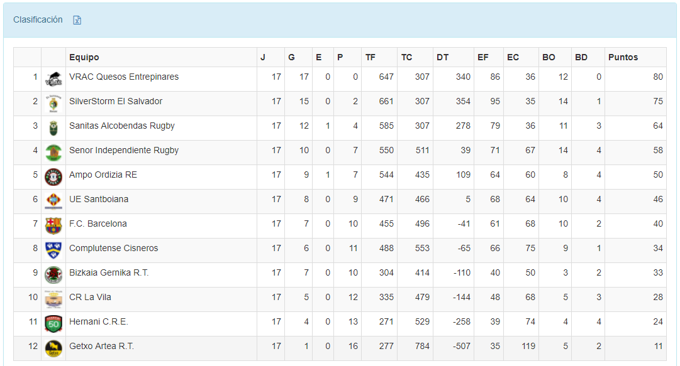Click the Complutense Cisneros shield logo
This screenshot has height=366, width=680.
pyautogui.click(x=53, y=250)
